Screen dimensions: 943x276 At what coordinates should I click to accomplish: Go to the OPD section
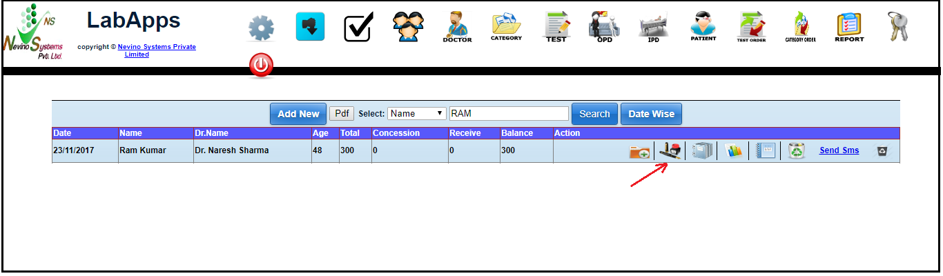(604, 27)
